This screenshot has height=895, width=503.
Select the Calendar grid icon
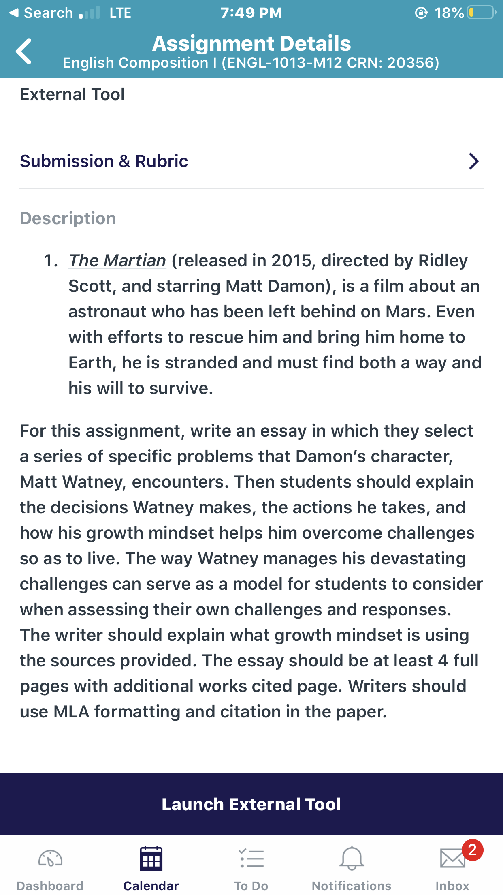point(151,859)
